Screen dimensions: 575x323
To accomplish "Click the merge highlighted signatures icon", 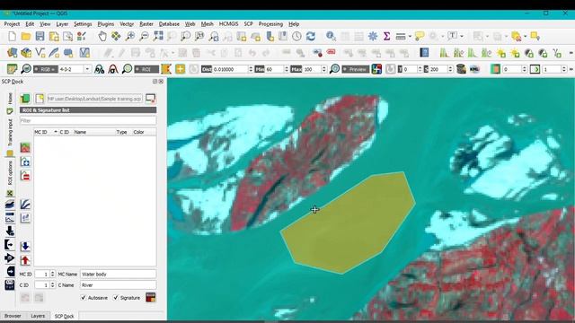I will point(25,147).
